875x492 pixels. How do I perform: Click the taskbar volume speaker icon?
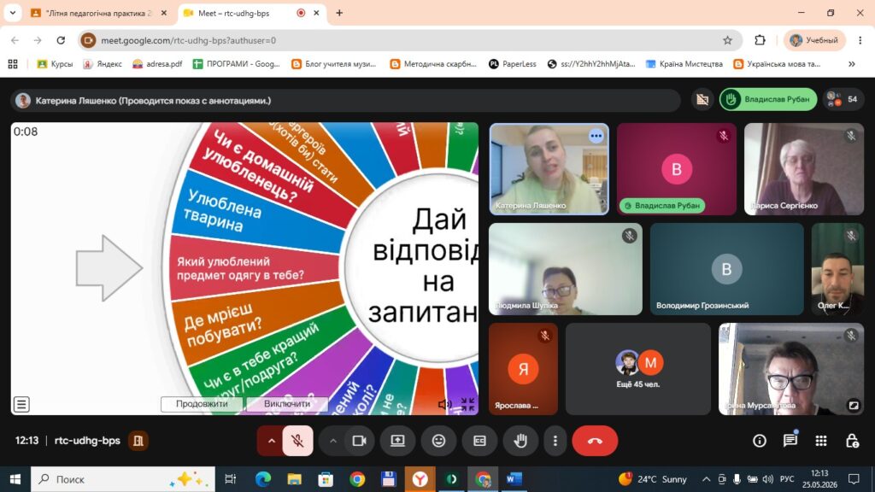tap(768, 479)
